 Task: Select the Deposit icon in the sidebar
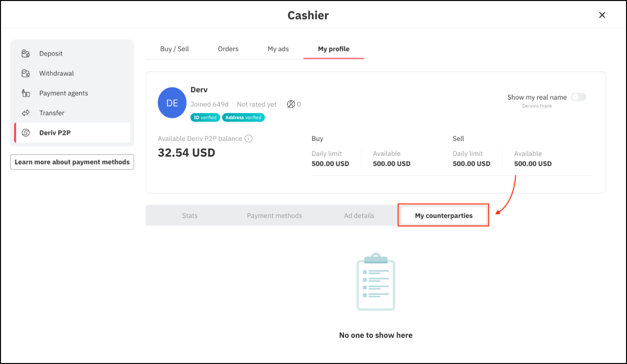[x=26, y=53]
